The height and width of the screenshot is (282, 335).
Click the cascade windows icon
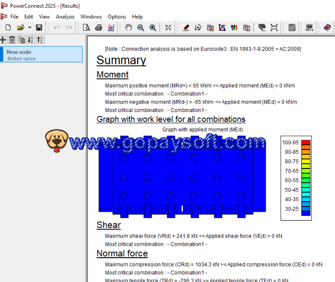click(x=262, y=27)
